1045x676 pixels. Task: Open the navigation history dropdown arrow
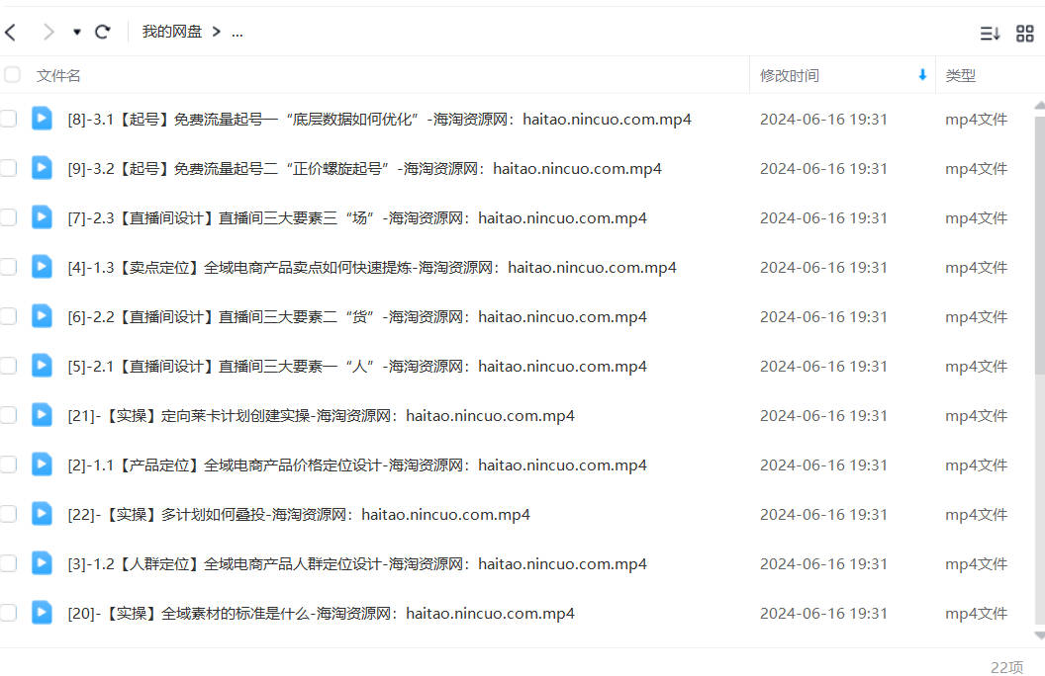(77, 32)
